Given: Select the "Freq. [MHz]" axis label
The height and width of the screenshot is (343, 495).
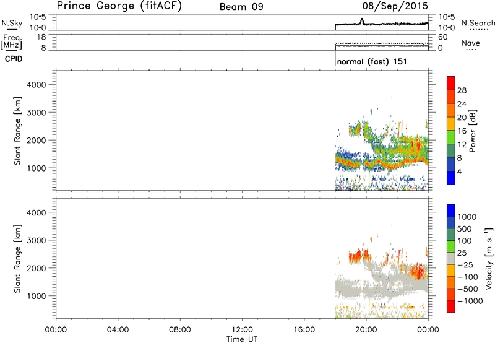Looking at the screenshot, I should pos(12,41).
